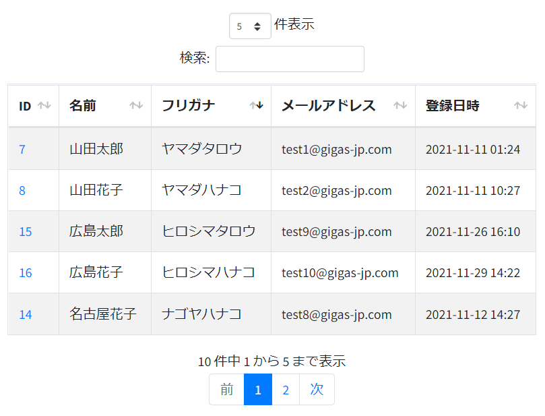Click the 前 previous page button

[x=226, y=390]
